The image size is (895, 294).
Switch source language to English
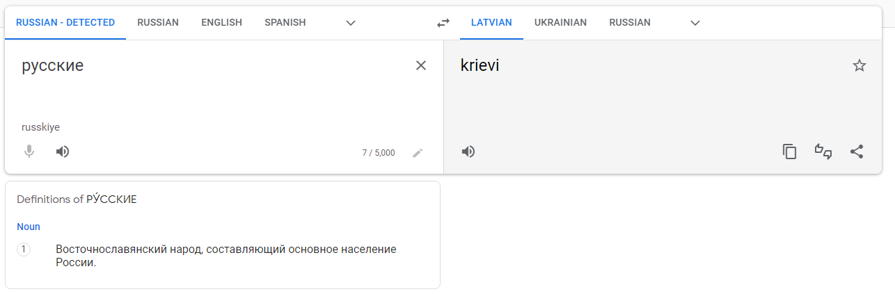coord(221,22)
